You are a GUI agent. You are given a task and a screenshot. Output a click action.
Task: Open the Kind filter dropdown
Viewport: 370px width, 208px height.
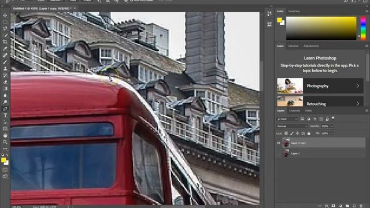287,119
